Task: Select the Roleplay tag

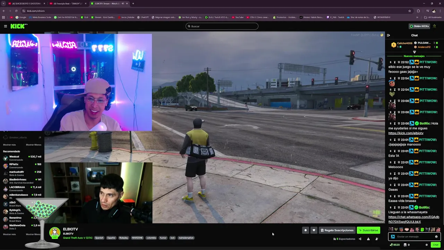Action: click(123, 238)
